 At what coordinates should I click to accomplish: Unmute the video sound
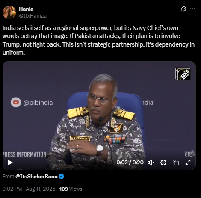tap(151, 163)
